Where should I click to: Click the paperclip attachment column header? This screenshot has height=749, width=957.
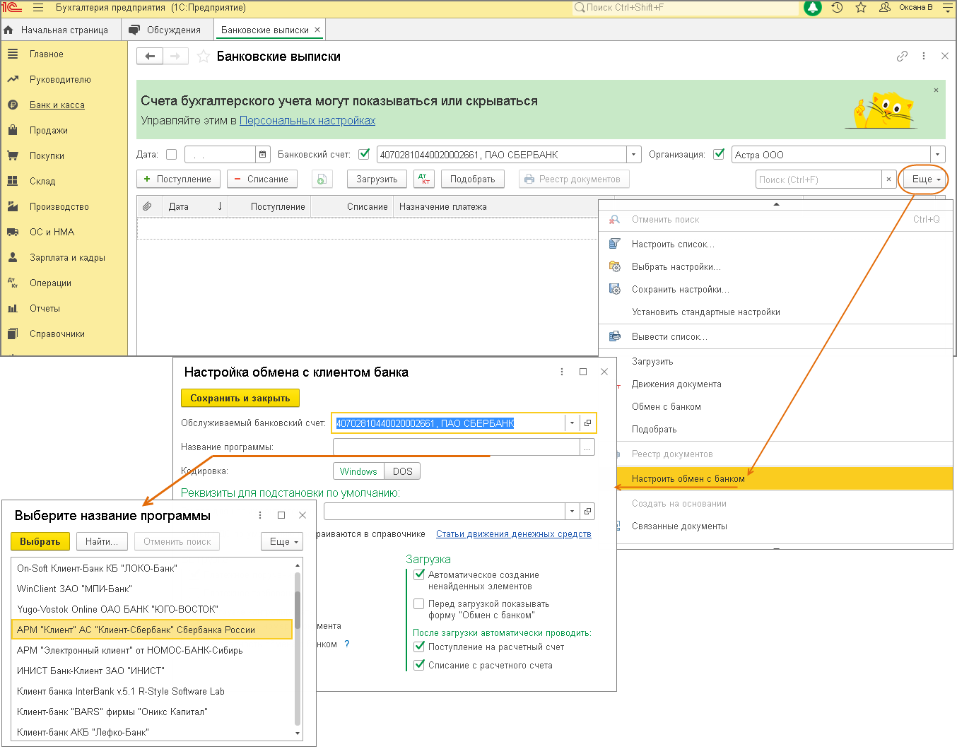pos(147,206)
